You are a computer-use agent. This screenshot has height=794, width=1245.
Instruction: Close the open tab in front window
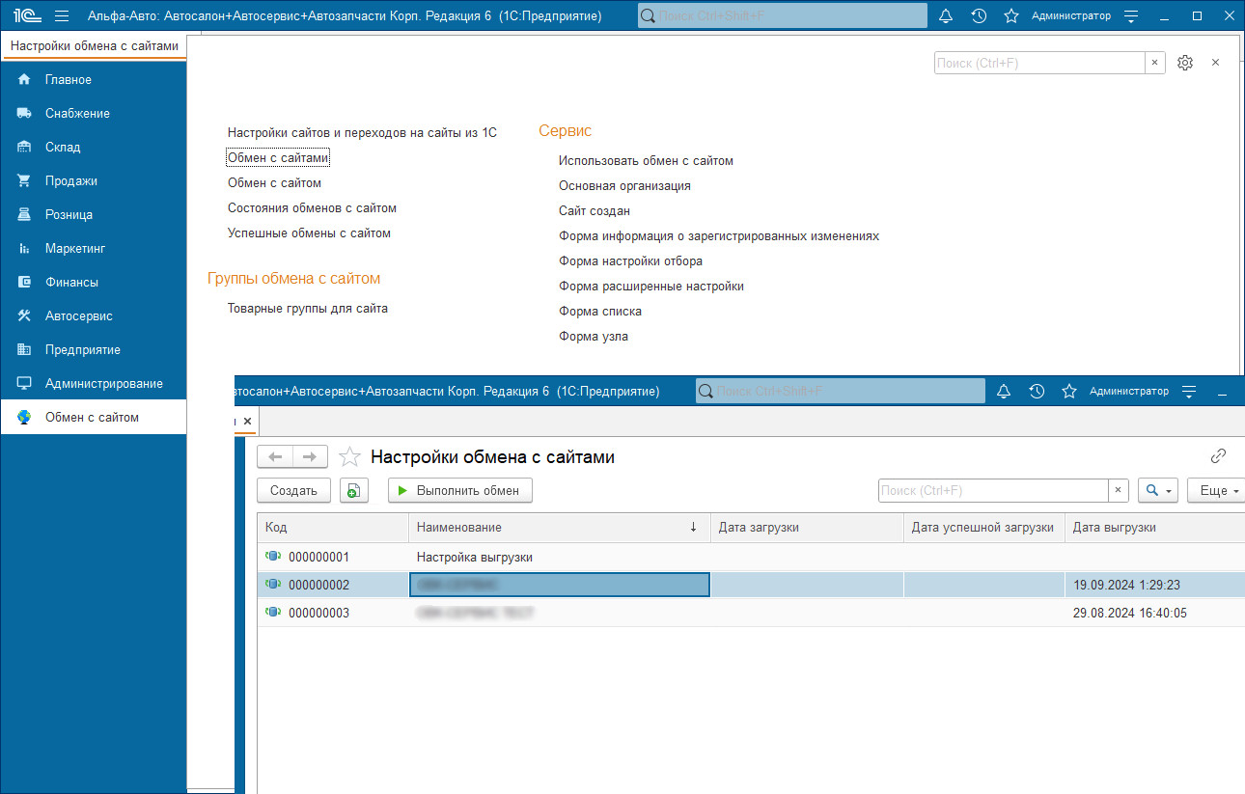pyautogui.click(x=247, y=421)
